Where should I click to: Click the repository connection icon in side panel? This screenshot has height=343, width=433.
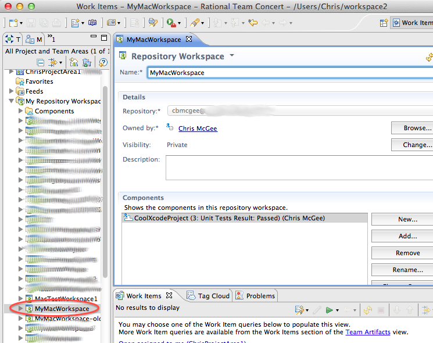[87, 62]
